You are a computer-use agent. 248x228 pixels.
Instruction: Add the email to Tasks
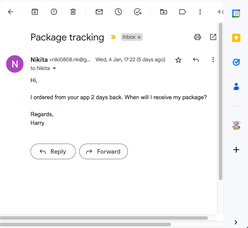[x=137, y=12]
